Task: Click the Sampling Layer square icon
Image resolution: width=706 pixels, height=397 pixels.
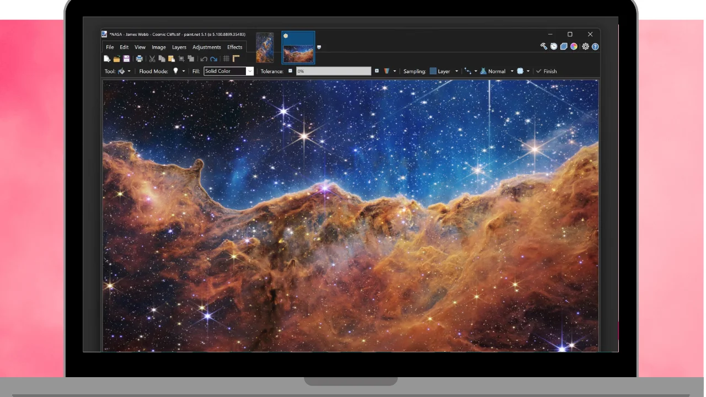Action: 433,71
